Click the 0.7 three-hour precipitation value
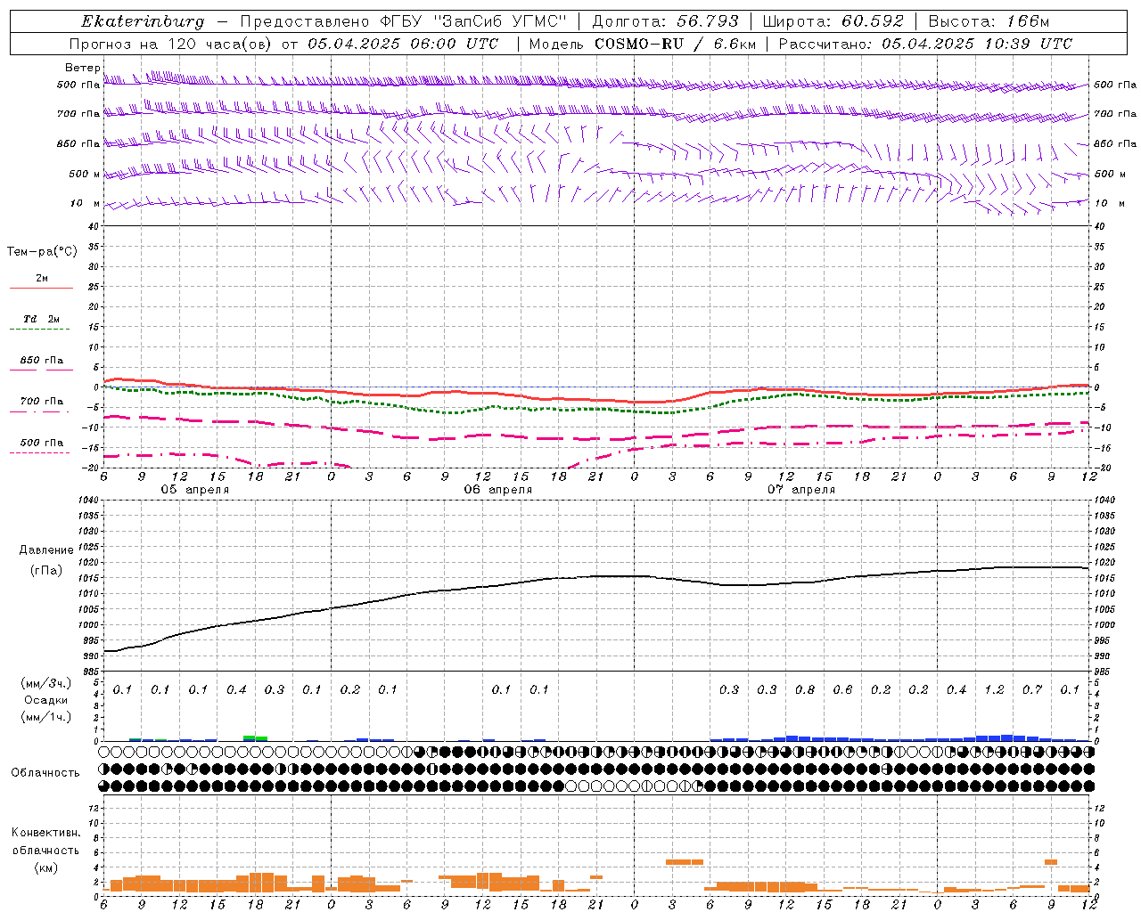This screenshot has width=1141, height=912. (1032, 689)
